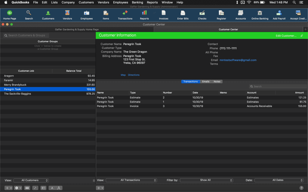Click the pencil edit icon in bottom bar
Image resolution: width=308 pixels, height=192 pixels.
[x=35, y=188]
